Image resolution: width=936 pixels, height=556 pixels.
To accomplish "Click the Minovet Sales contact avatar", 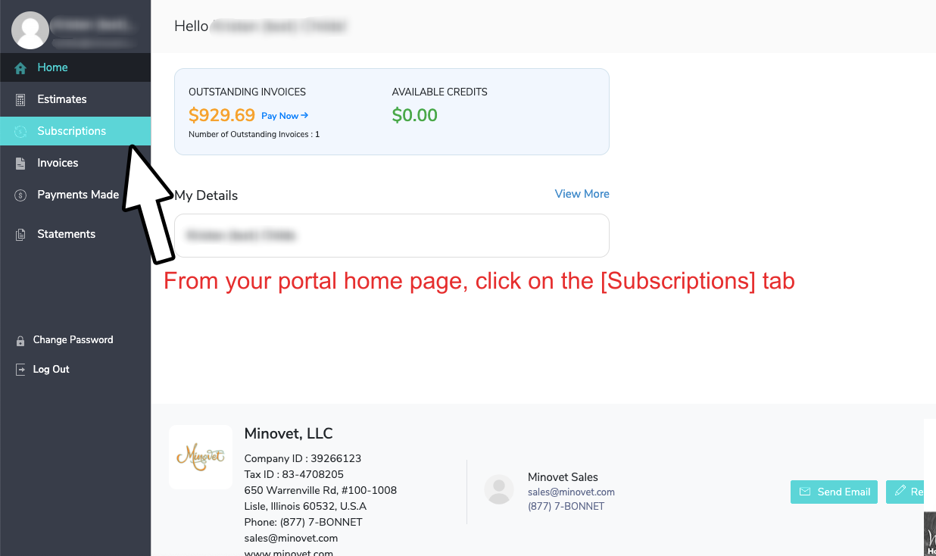I will [x=499, y=490].
